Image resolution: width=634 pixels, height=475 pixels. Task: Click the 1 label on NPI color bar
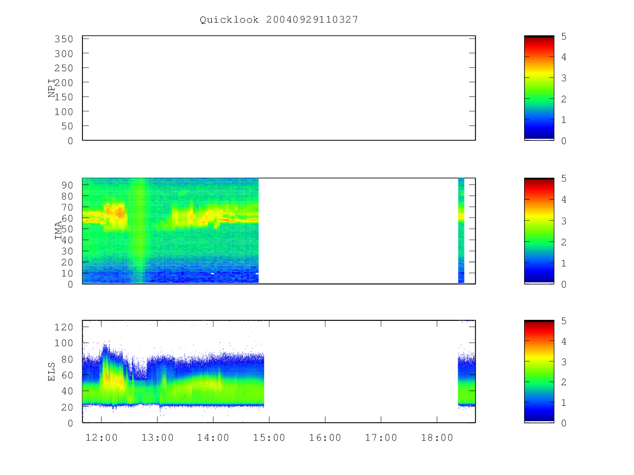pos(564,120)
